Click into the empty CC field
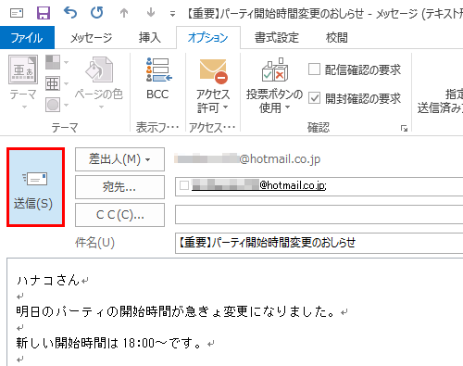The height and width of the screenshot is (366, 463). click(x=319, y=214)
